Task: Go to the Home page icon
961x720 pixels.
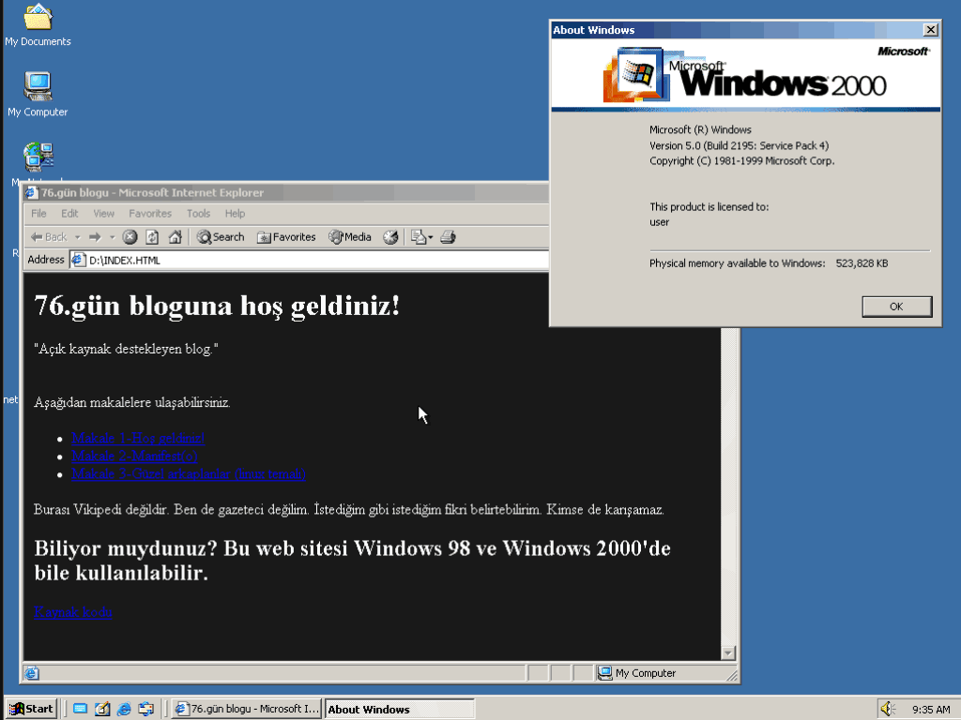Action: (175, 237)
